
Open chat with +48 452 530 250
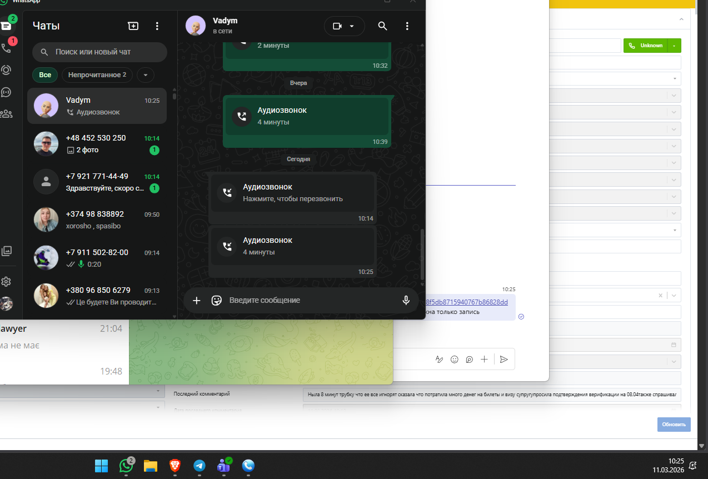97,144
